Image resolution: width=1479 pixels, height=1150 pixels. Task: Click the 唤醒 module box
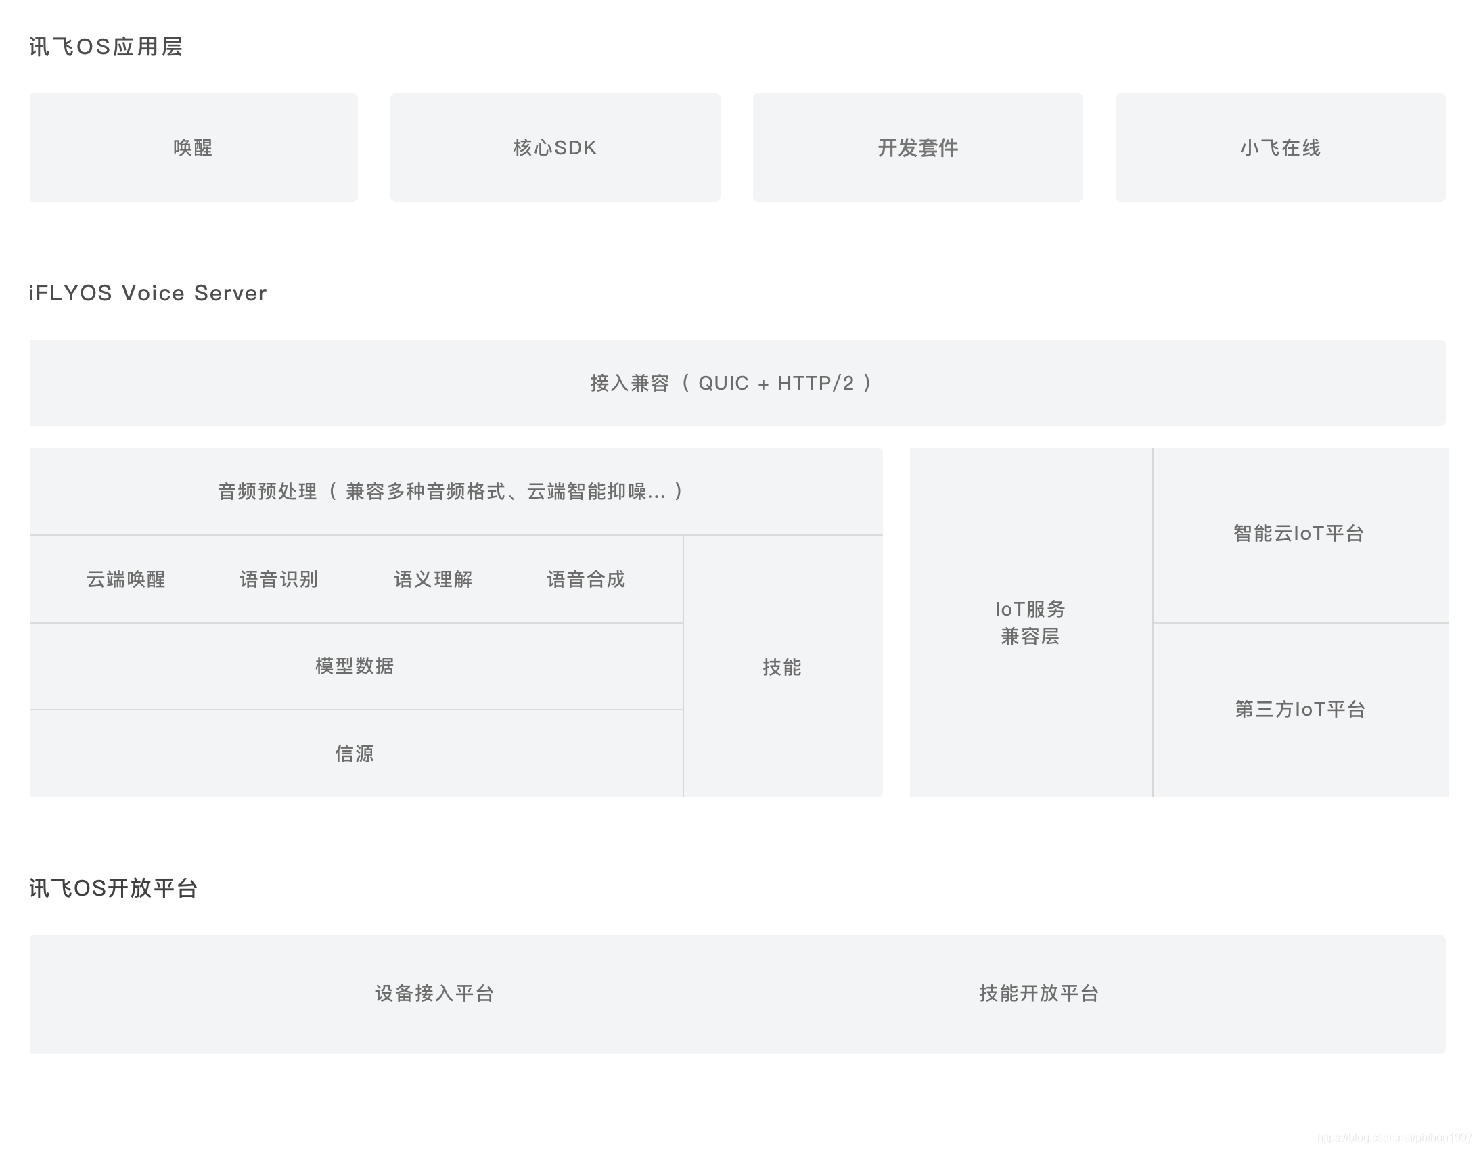click(x=194, y=147)
